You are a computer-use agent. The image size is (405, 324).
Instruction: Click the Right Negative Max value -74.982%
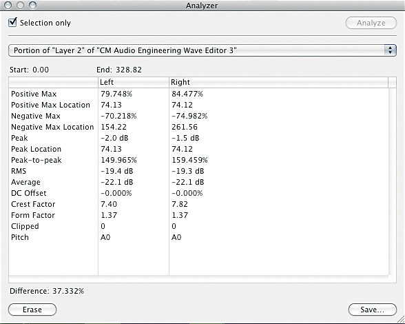[189, 116]
